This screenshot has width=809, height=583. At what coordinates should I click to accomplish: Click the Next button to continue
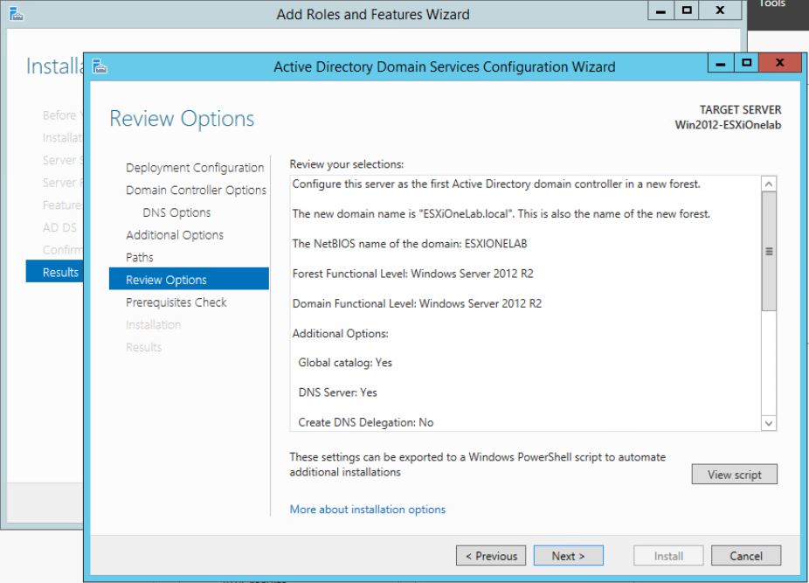[569, 555]
